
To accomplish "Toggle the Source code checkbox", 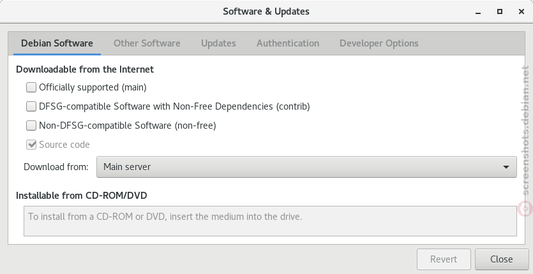I will [31, 145].
